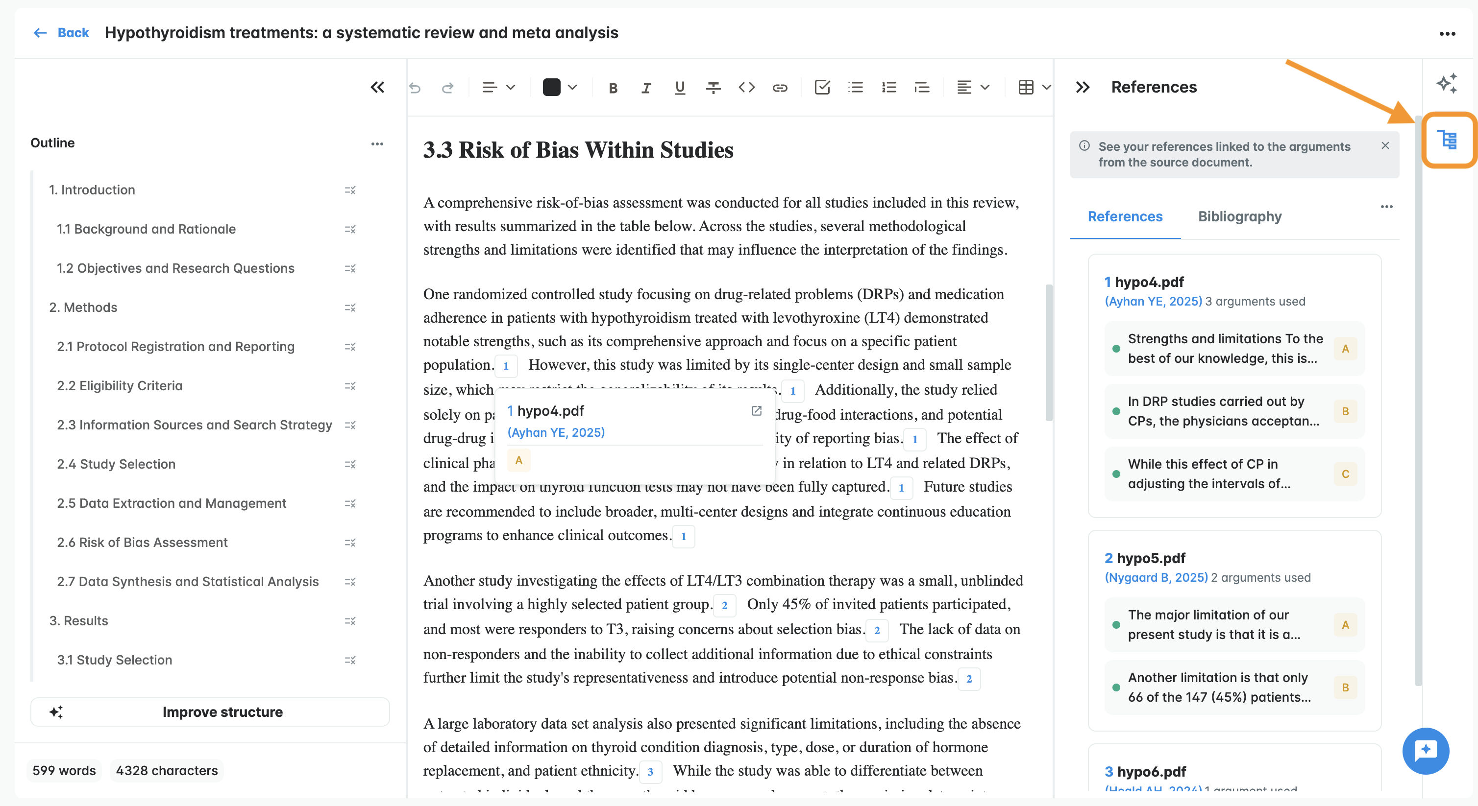1478x806 pixels.
Task: Open the (Ayhan YE, 2025) link in popup
Action: point(555,432)
